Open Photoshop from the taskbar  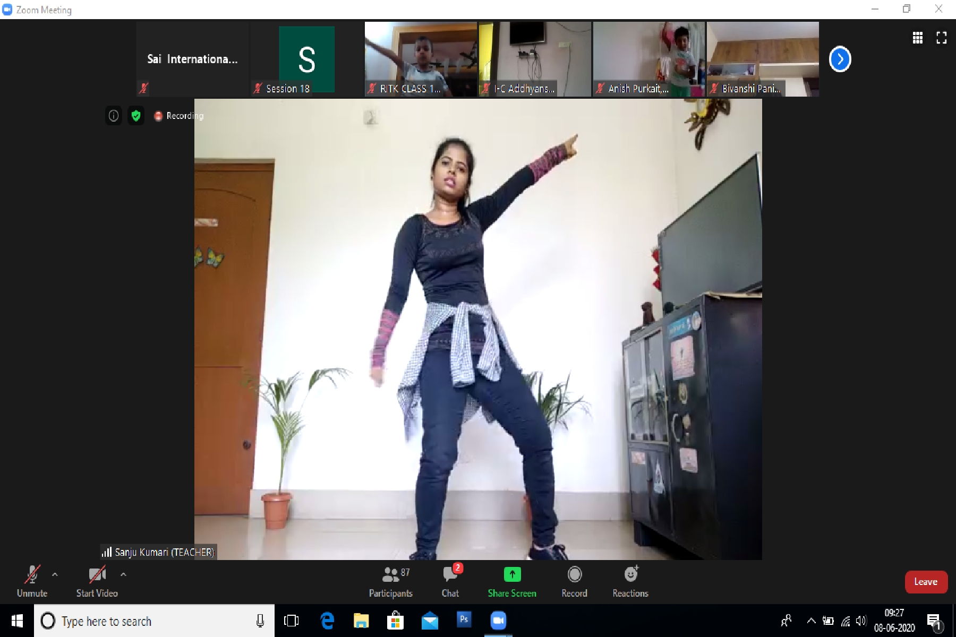coord(464,619)
